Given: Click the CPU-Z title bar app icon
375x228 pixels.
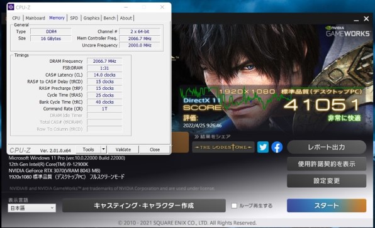Looking at the screenshot, I should tap(11, 7).
